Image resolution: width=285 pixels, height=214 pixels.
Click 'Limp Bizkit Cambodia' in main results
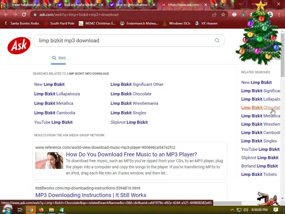(x=55, y=113)
